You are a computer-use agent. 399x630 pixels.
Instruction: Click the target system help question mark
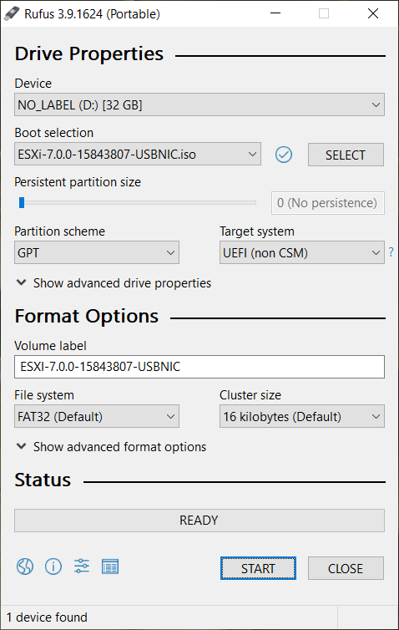click(x=391, y=252)
